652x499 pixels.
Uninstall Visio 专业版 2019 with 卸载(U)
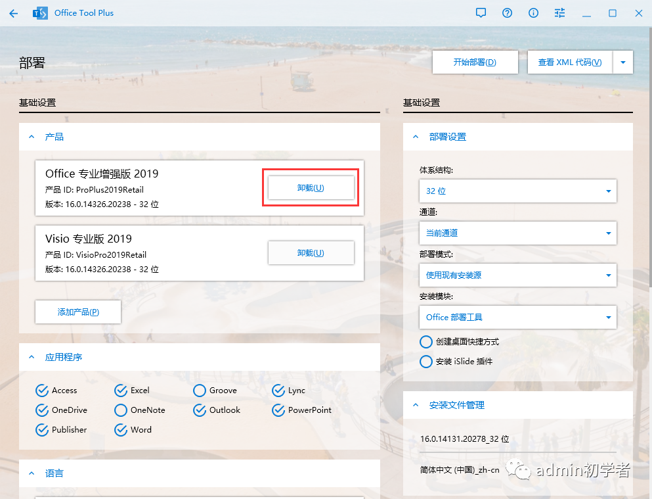click(311, 252)
